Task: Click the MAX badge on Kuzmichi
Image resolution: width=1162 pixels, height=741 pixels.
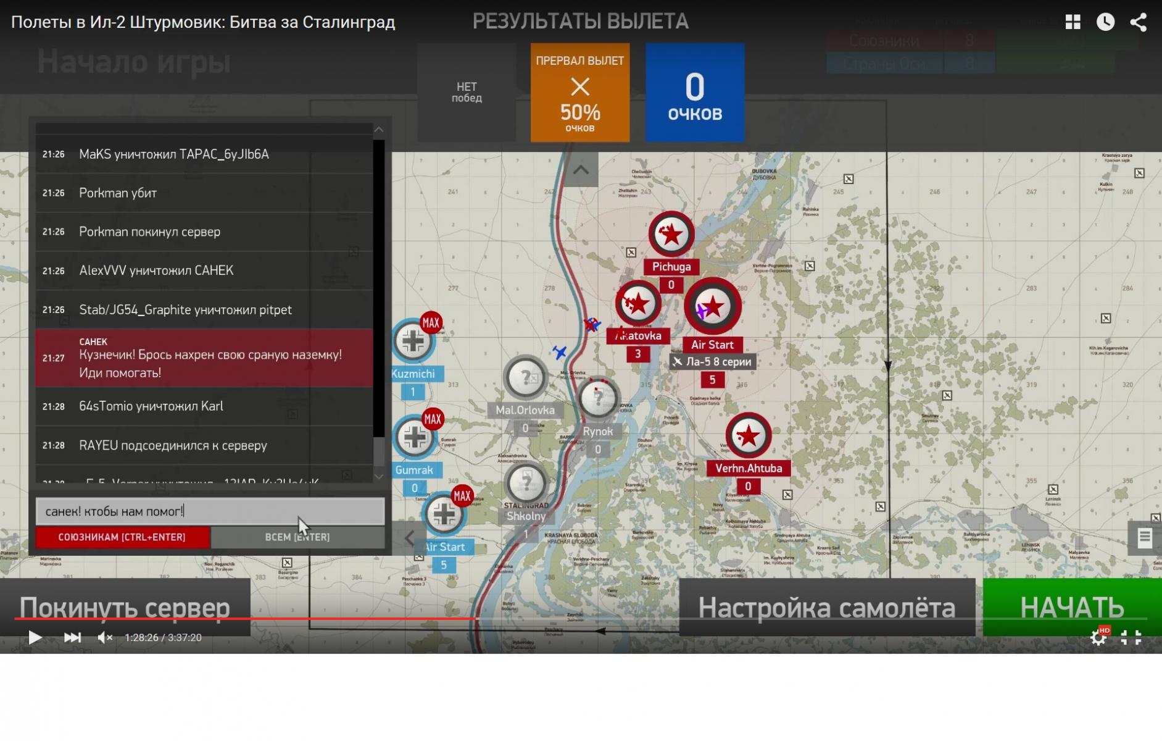Action: click(x=431, y=322)
